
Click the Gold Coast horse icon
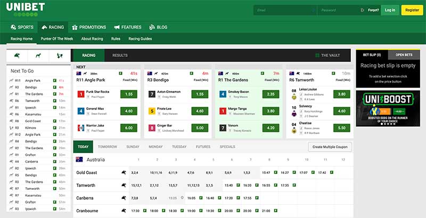click(x=124, y=172)
